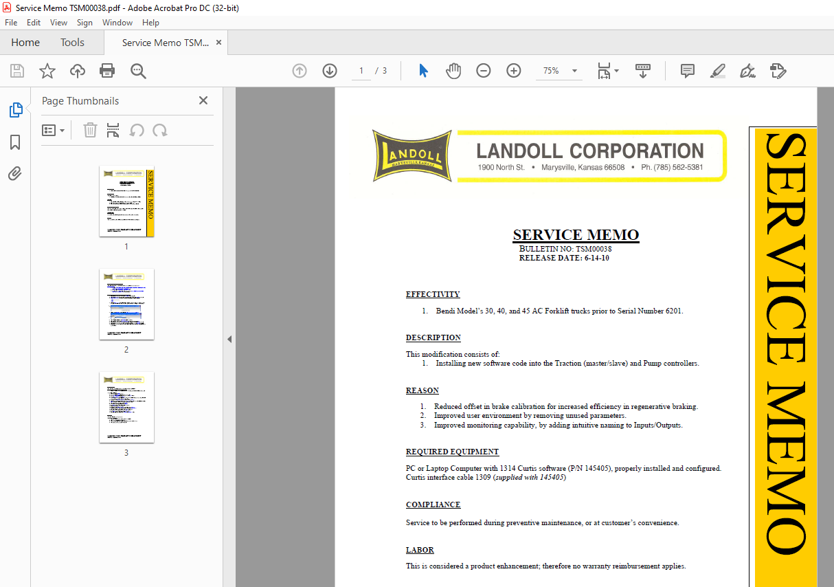Open the File menu
The height and width of the screenshot is (587, 834).
tap(11, 23)
